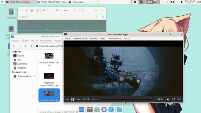Open the player's Ayuda menu
This screenshot has width=201, height=113.
(127, 38)
